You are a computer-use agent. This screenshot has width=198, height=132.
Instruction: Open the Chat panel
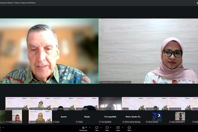tap(97, 128)
